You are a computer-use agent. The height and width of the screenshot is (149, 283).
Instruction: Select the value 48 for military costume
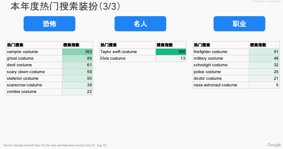[x=264, y=58]
